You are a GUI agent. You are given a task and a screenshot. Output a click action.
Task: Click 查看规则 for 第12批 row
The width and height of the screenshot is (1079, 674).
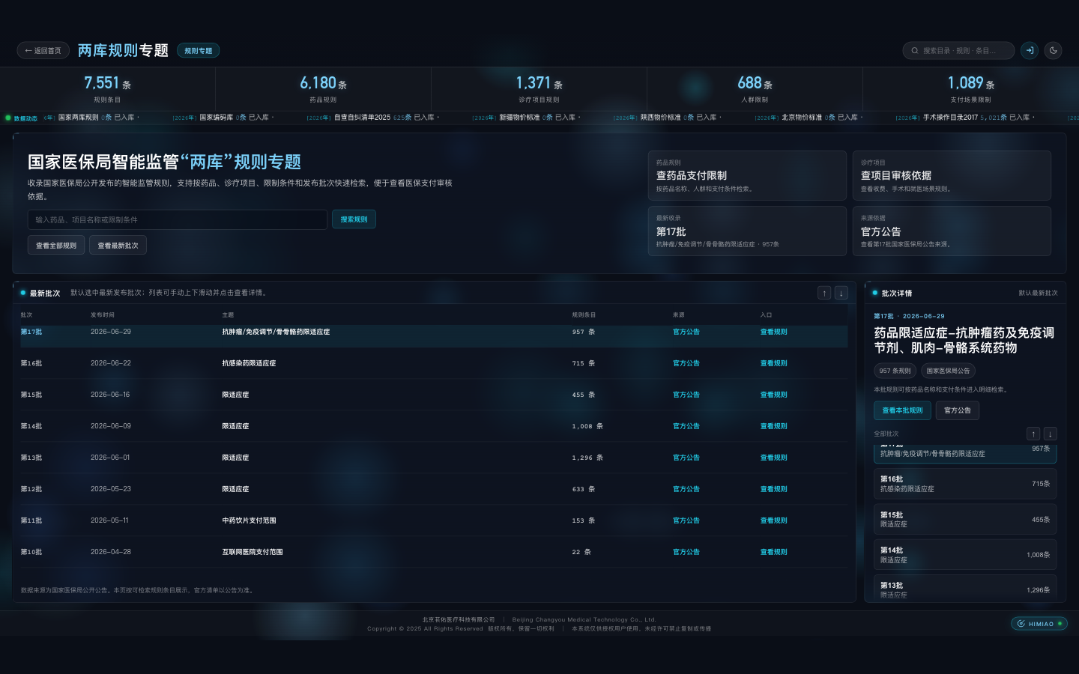coord(774,489)
